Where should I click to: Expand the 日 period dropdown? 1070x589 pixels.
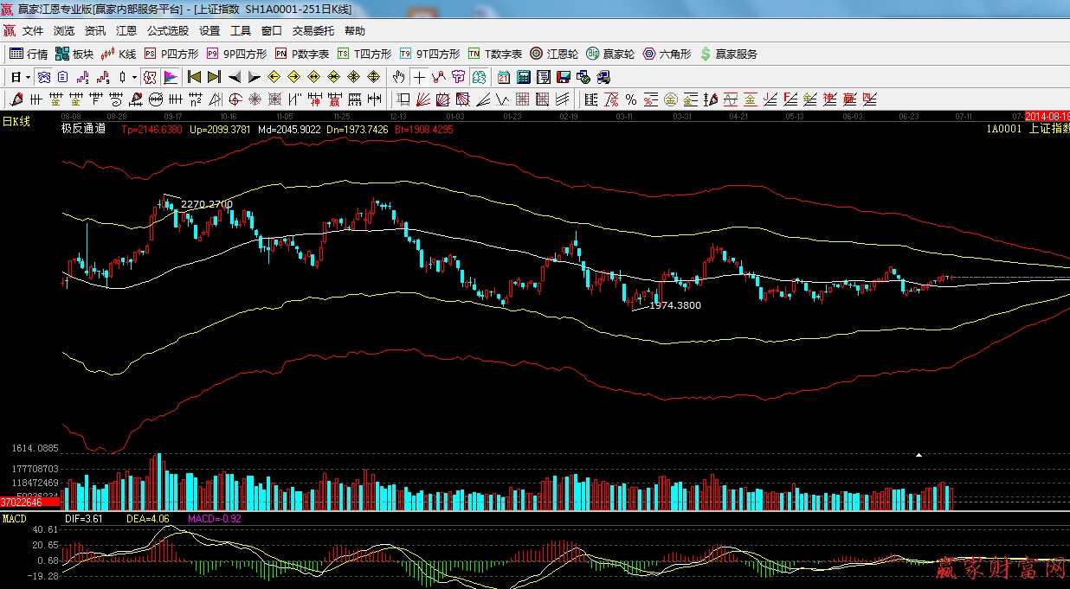tap(21, 77)
